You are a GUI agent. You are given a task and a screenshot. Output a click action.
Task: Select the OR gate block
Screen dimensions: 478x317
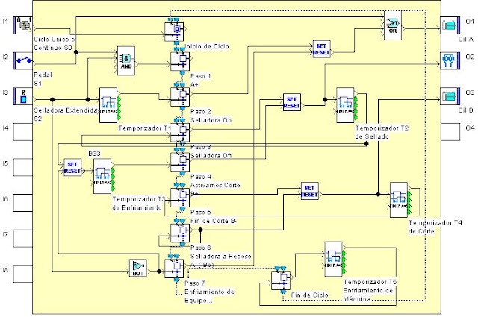pyautogui.click(x=393, y=26)
